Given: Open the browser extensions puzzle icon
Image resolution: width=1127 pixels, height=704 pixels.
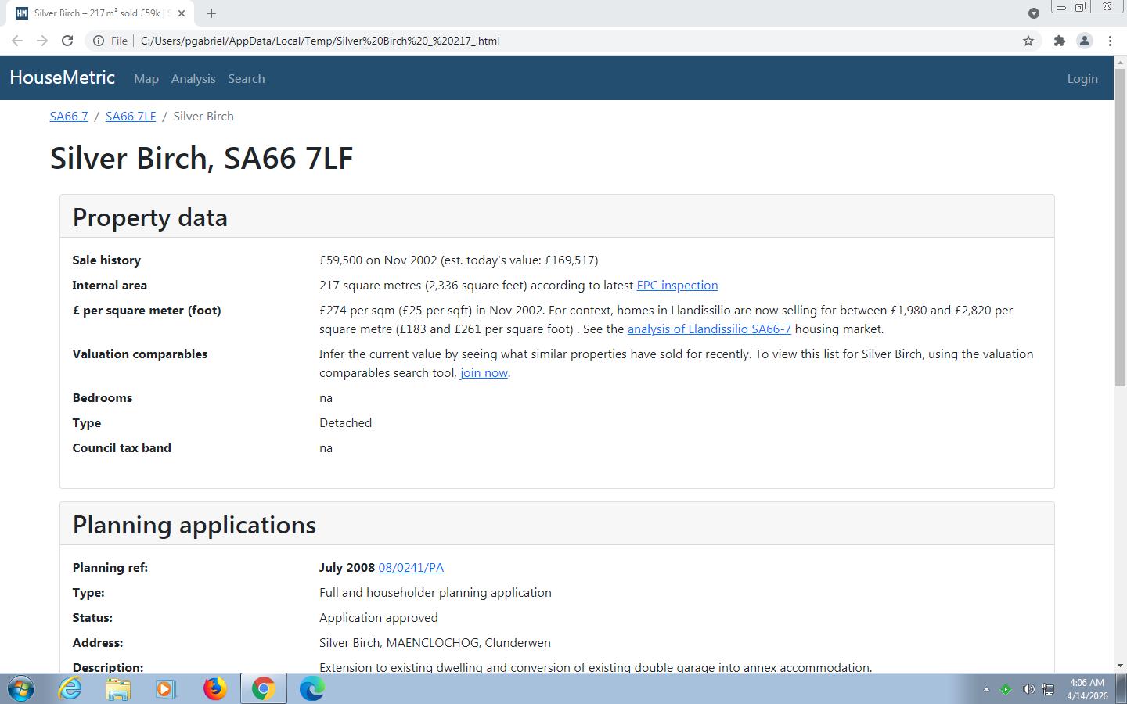Looking at the screenshot, I should tap(1059, 41).
